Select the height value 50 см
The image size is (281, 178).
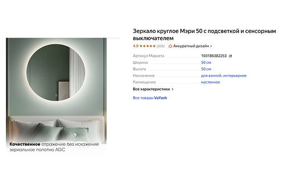[x=206, y=69]
